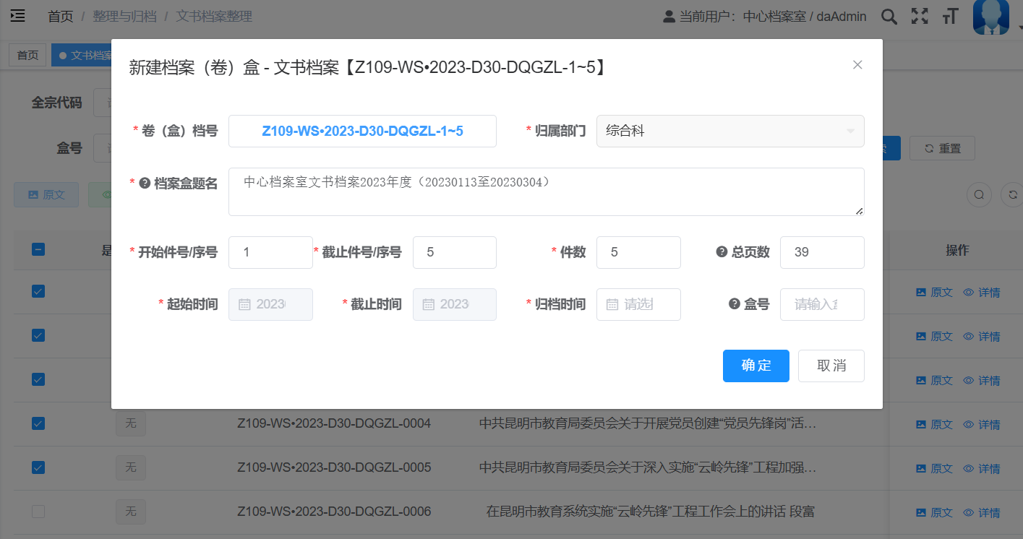
Task: Click help icon beside 盒号 label
Action: [x=735, y=304]
